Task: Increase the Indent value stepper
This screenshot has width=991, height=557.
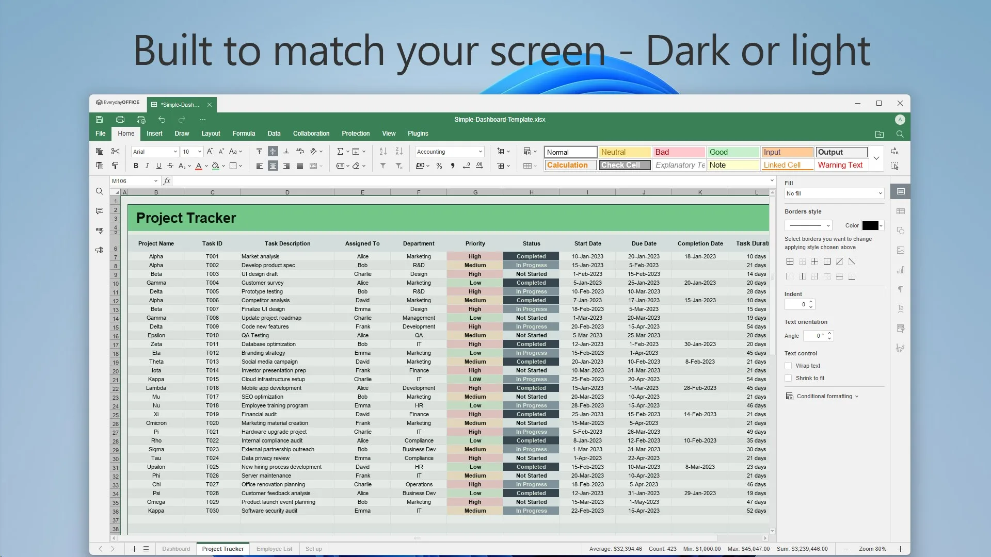Action: point(811,302)
